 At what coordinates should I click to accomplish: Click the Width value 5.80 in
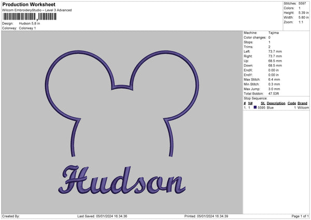tap(303, 18)
